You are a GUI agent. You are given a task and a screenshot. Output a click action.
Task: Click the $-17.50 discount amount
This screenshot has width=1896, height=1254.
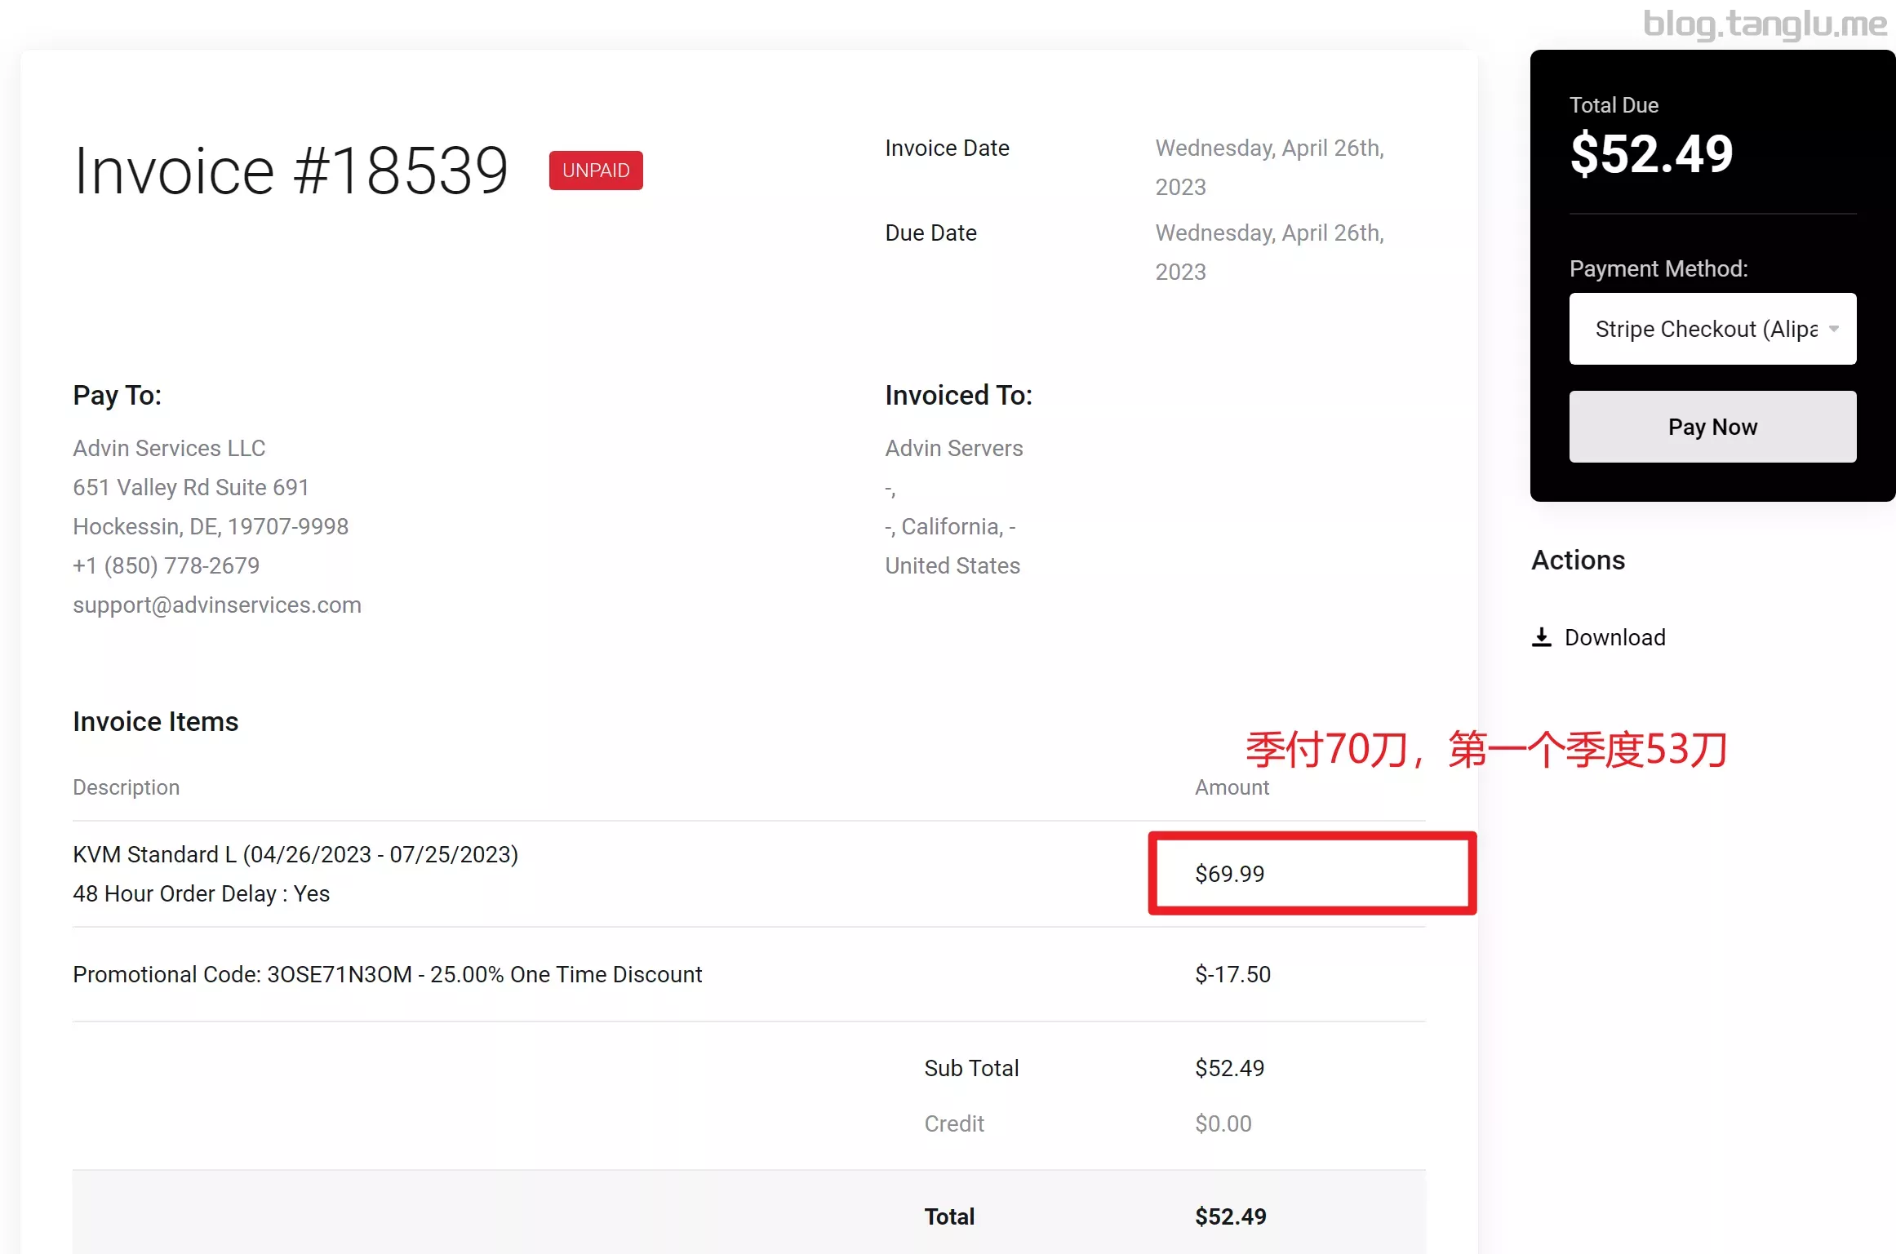tap(1232, 974)
